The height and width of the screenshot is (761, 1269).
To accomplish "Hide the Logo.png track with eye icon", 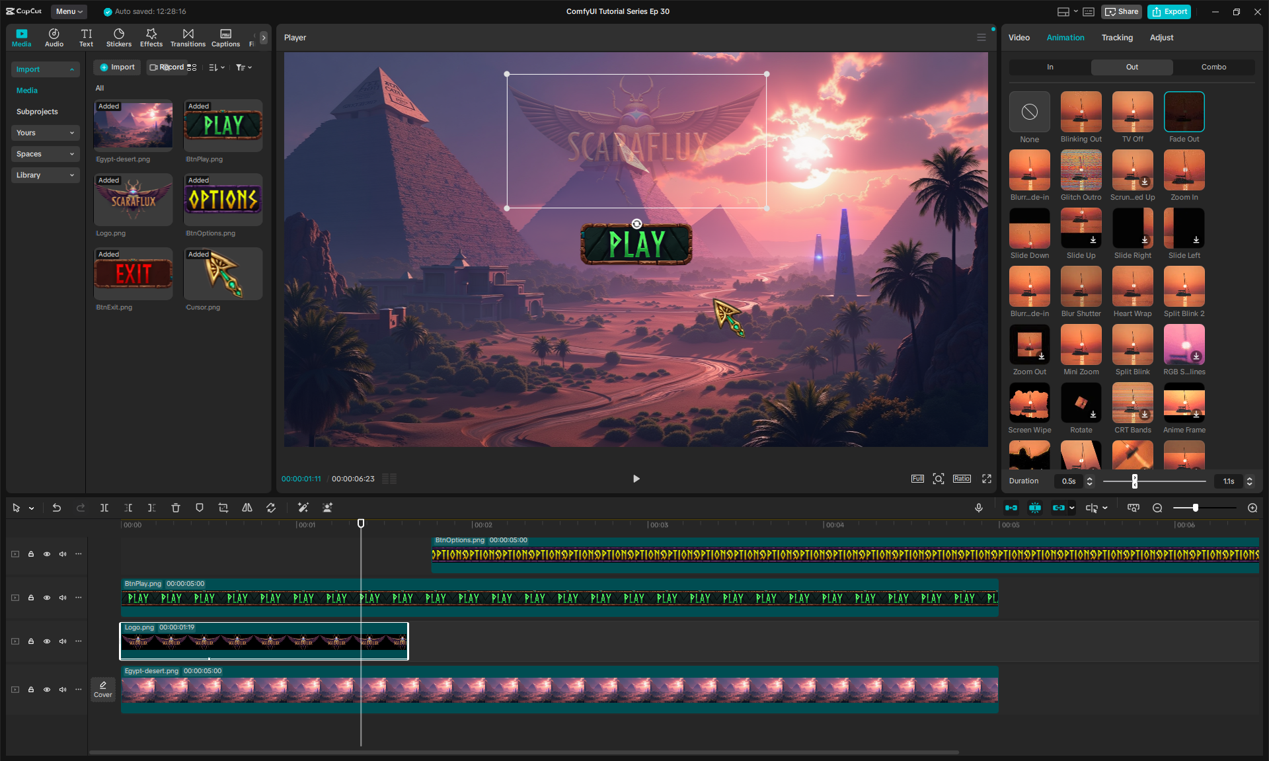I will click(47, 641).
